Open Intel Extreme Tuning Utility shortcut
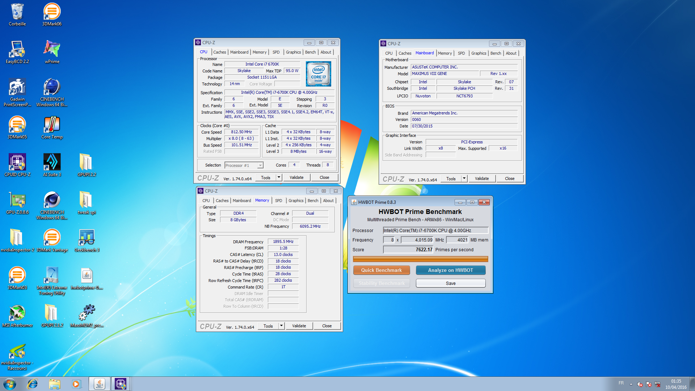695x391 pixels. [52, 281]
